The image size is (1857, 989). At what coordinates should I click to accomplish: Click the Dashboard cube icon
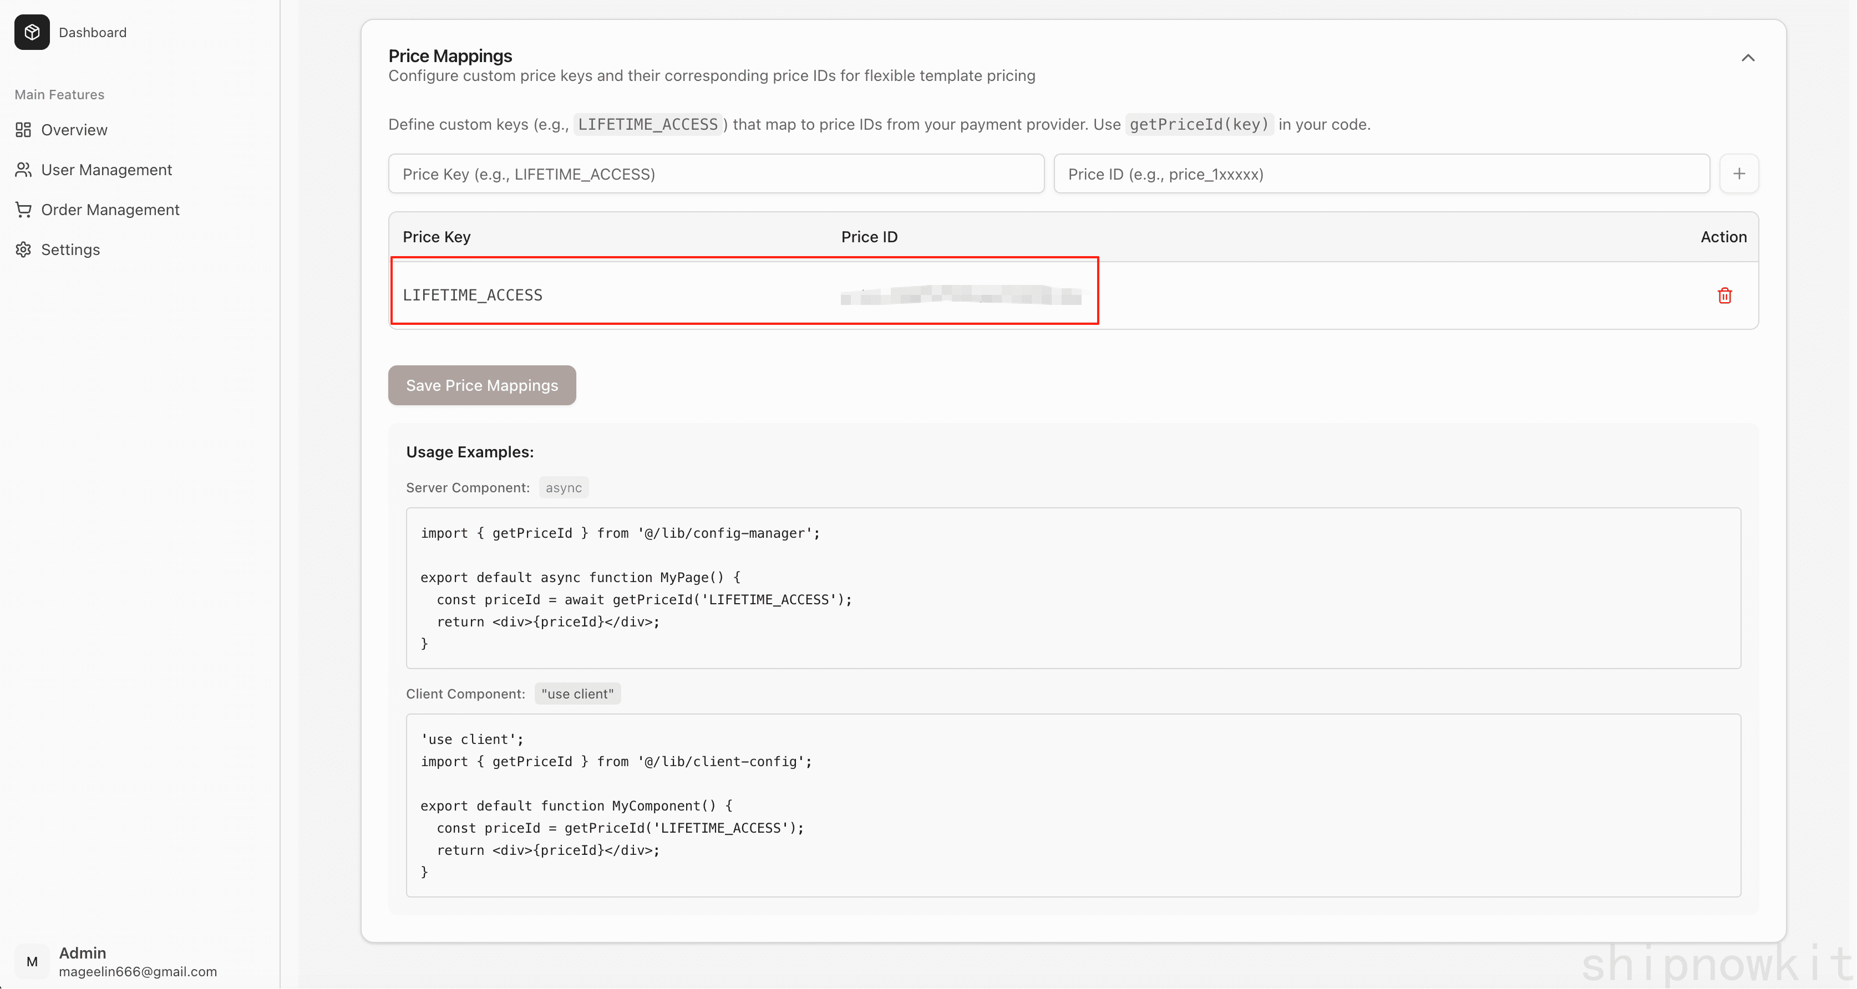[32, 32]
